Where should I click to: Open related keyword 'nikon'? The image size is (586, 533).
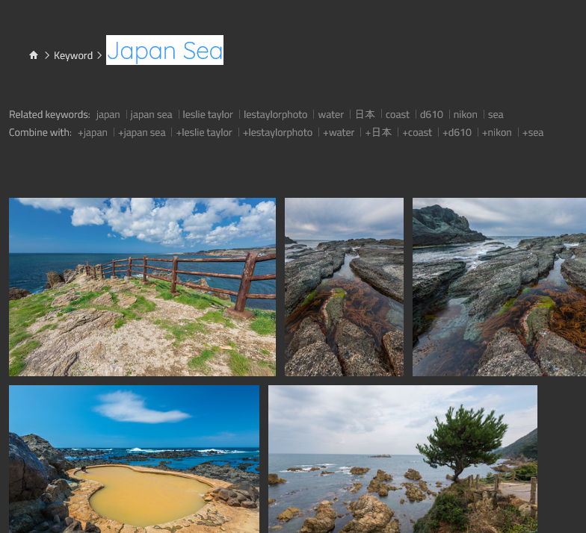[x=465, y=115]
